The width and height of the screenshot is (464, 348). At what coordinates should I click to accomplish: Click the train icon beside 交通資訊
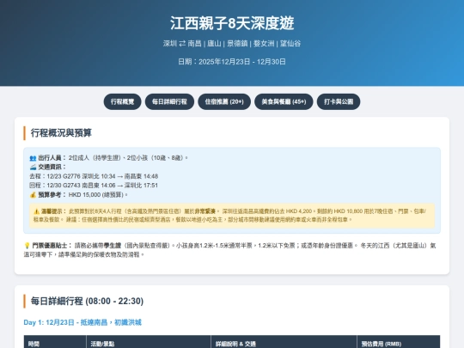33,168
